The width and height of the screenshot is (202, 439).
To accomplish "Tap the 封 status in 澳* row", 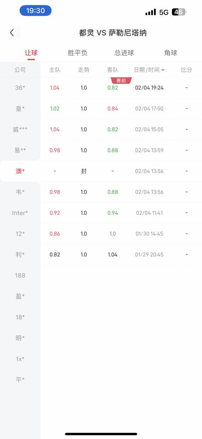I will 84,171.
